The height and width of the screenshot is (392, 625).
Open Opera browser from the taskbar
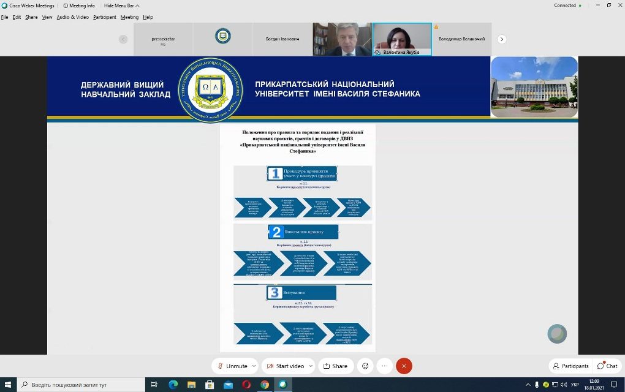(246, 385)
